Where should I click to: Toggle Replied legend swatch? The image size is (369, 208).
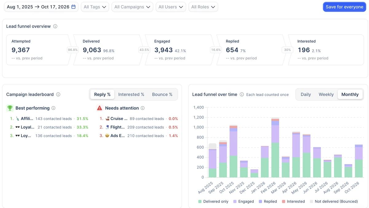point(260,202)
